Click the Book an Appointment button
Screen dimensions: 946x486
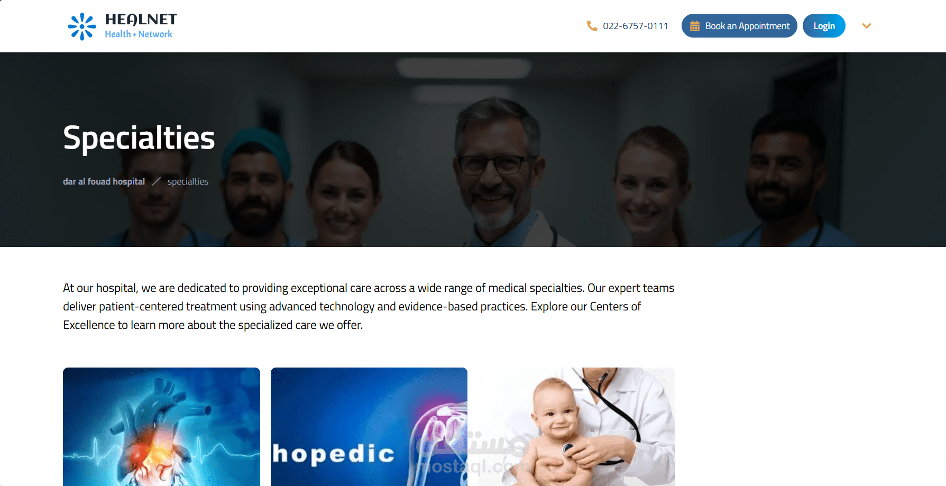click(x=739, y=26)
